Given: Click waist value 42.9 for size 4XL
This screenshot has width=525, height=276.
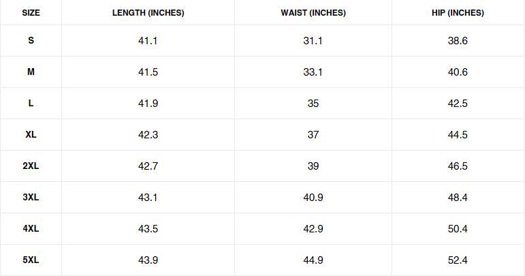Looking at the screenshot, I should pos(313,229).
